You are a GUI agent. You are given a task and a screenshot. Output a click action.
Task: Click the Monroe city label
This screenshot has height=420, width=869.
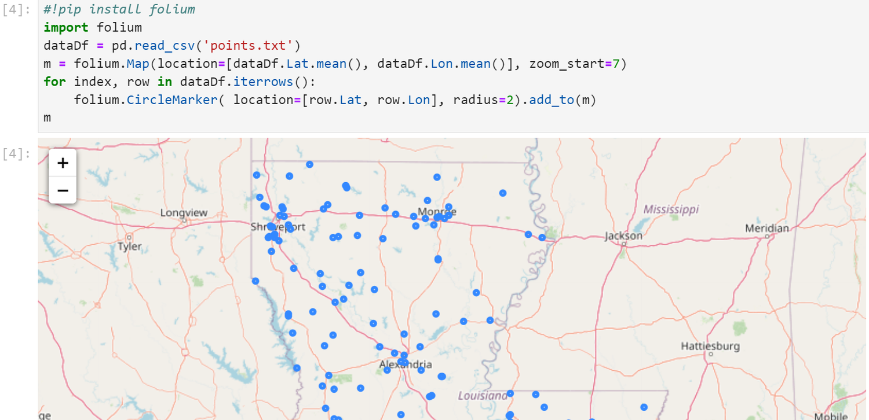(437, 212)
